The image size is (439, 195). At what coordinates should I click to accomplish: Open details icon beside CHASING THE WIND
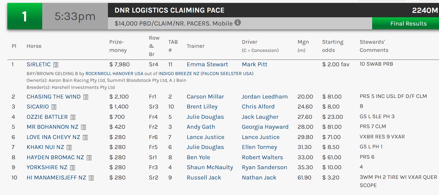point(86,97)
